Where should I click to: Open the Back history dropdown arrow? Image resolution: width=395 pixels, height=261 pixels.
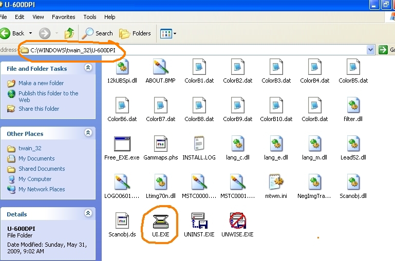point(30,33)
